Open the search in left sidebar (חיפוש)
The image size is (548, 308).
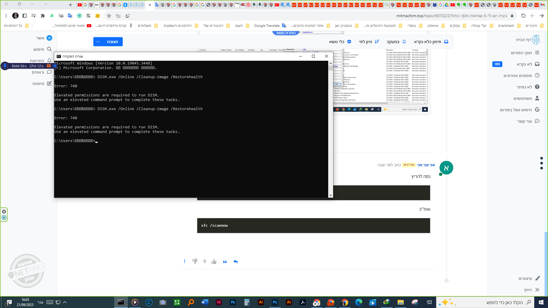point(43,49)
